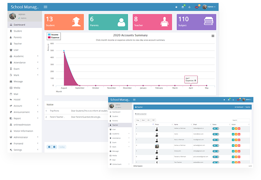Toggle status switch for mario
Image resolution: width=261 pixels, height=180 pixels.
click(x=216, y=134)
